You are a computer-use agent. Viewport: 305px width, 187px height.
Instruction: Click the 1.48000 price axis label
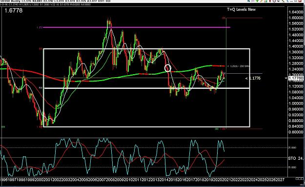(x=296, y=35)
